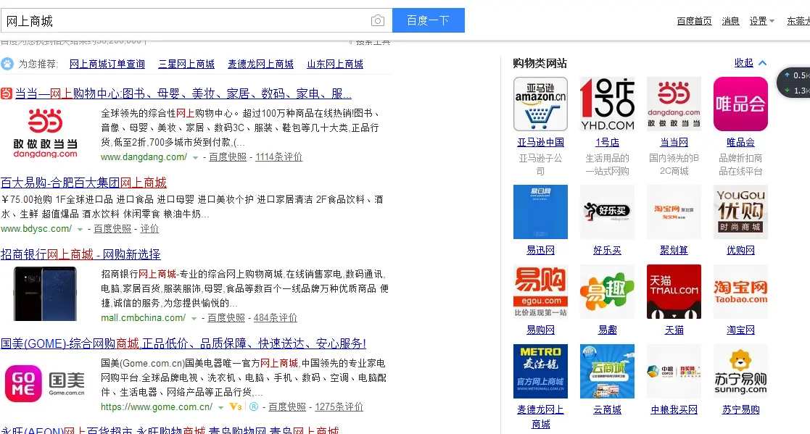Select suggestion 山东网上商城
This screenshot has width=810, height=434.
point(335,64)
